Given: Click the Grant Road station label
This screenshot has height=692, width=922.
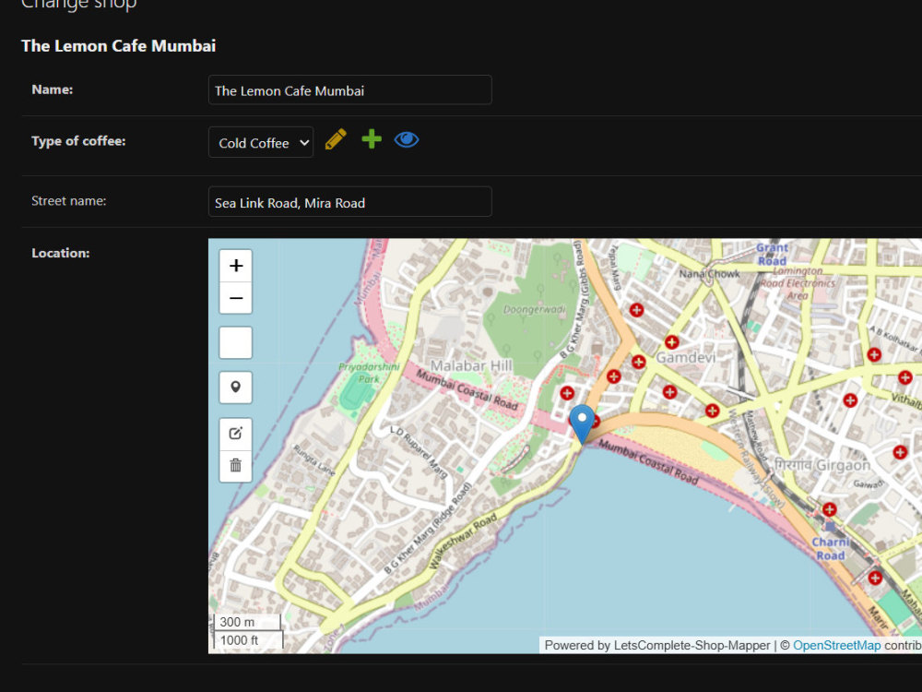Looking at the screenshot, I should point(772,255).
